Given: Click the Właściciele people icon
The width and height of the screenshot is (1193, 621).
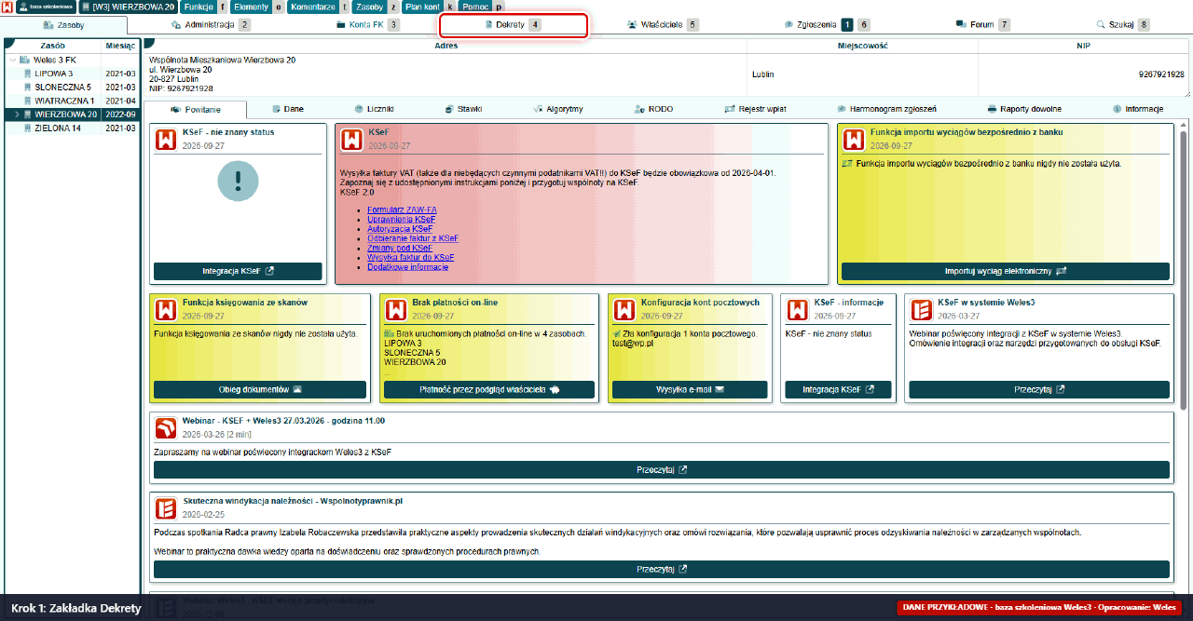Looking at the screenshot, I should pyautogui.click(x=633, y=25).
